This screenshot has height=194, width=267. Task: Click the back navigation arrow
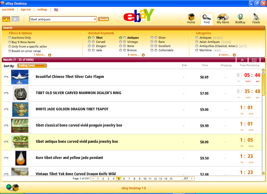tap(6, 19)
